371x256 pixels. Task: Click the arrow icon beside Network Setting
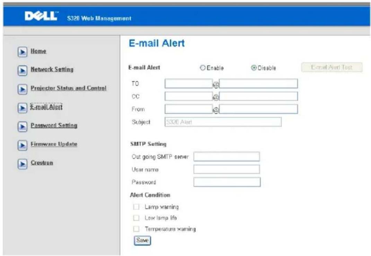point(23,71)
